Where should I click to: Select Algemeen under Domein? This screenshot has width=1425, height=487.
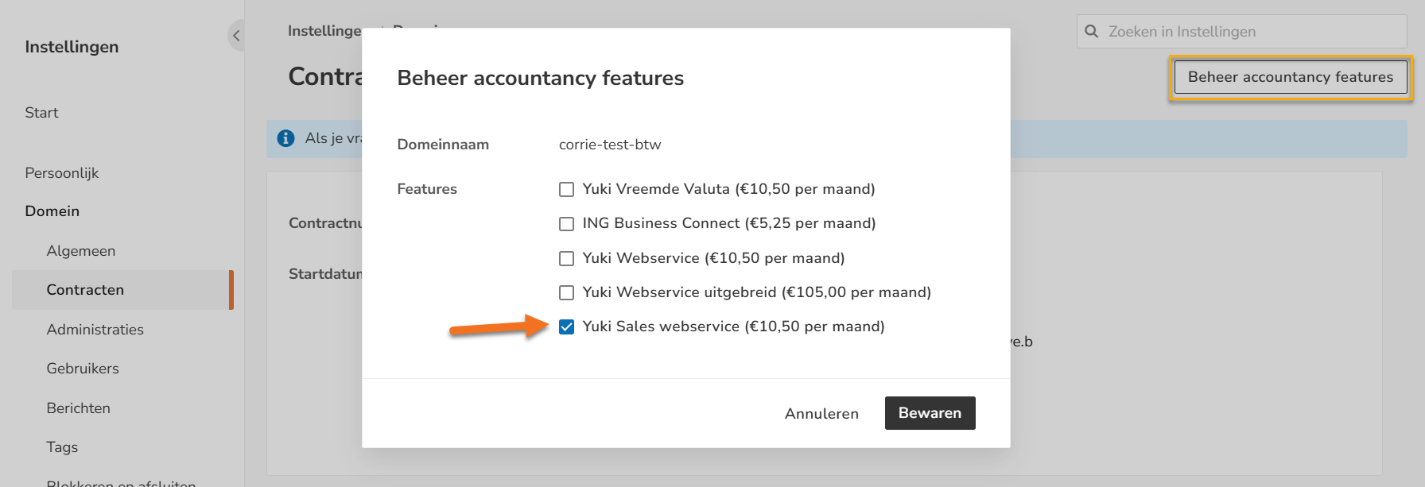[x=81, y=251]
